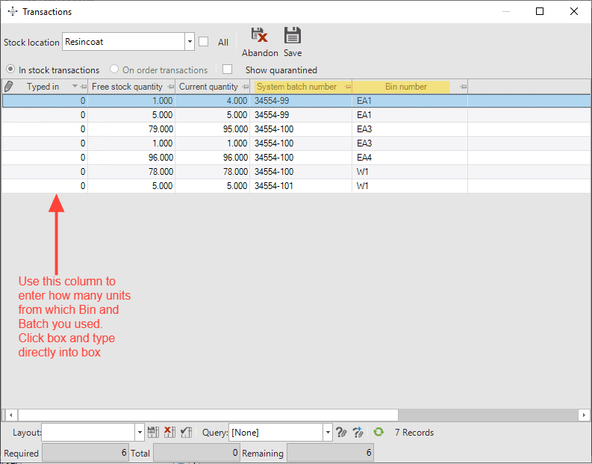The width and height of the screenshot is (592, 464).
Task: Click the delete layout red X icon
Action: pos(169,432)
